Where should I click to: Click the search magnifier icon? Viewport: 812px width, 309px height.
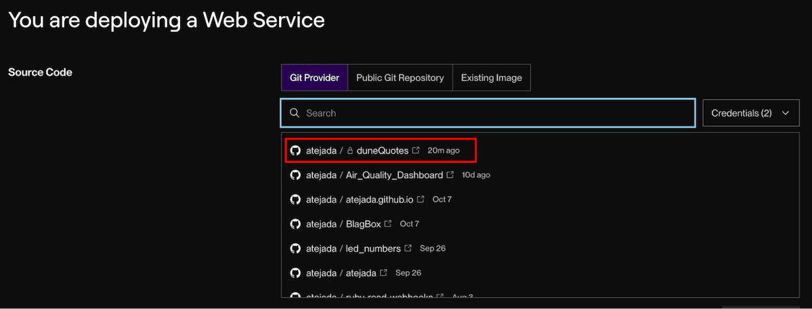click(295, 113)
